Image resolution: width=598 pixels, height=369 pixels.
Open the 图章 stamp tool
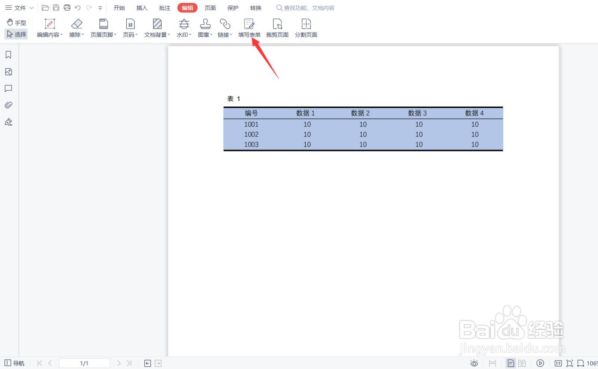(x=205, y=28)
